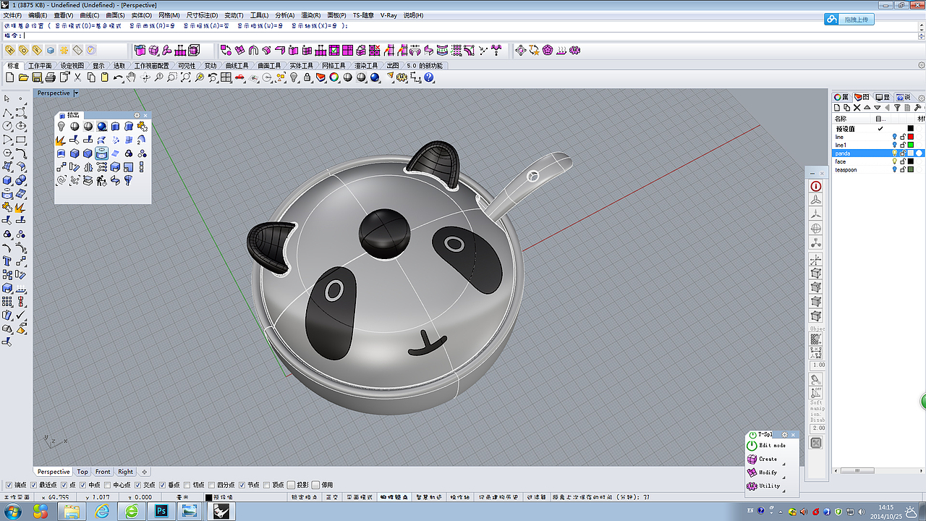Viewport: 926px width, 521px height.
Task: Open the Perspective viewport dropdown arrow
Action: [x=76, y=93]
